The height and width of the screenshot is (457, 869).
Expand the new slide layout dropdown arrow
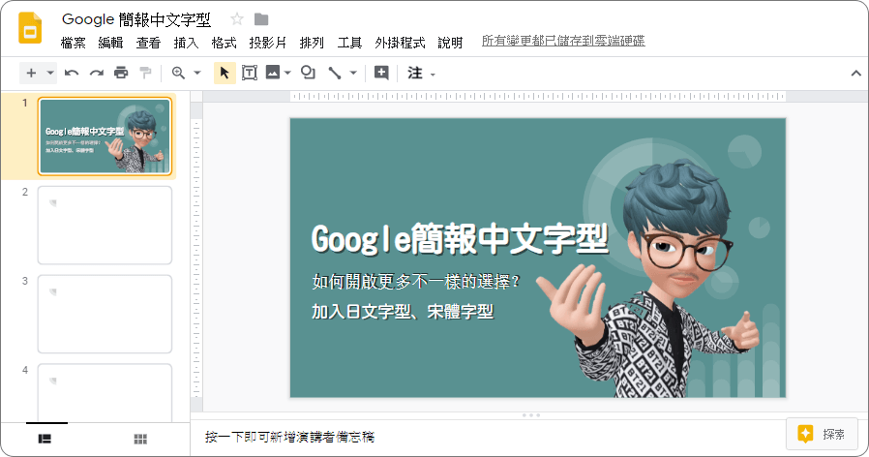50,74
